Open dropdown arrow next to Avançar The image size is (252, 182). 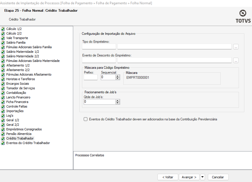(202, 177)
